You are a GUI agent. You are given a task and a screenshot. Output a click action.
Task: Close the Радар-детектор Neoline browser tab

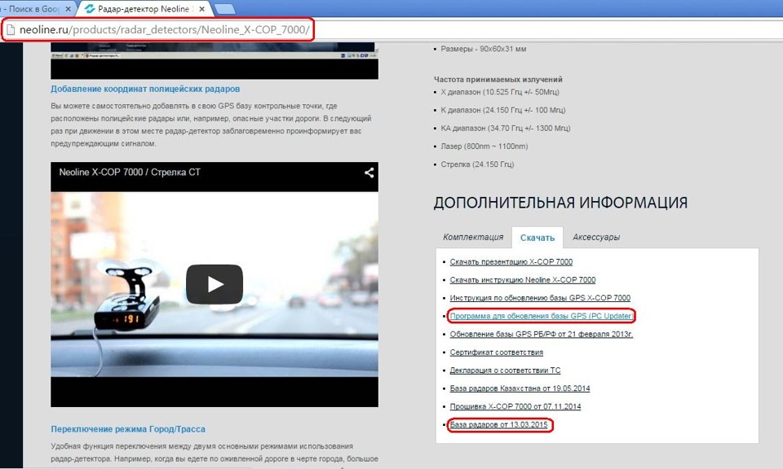pos(201,9)
